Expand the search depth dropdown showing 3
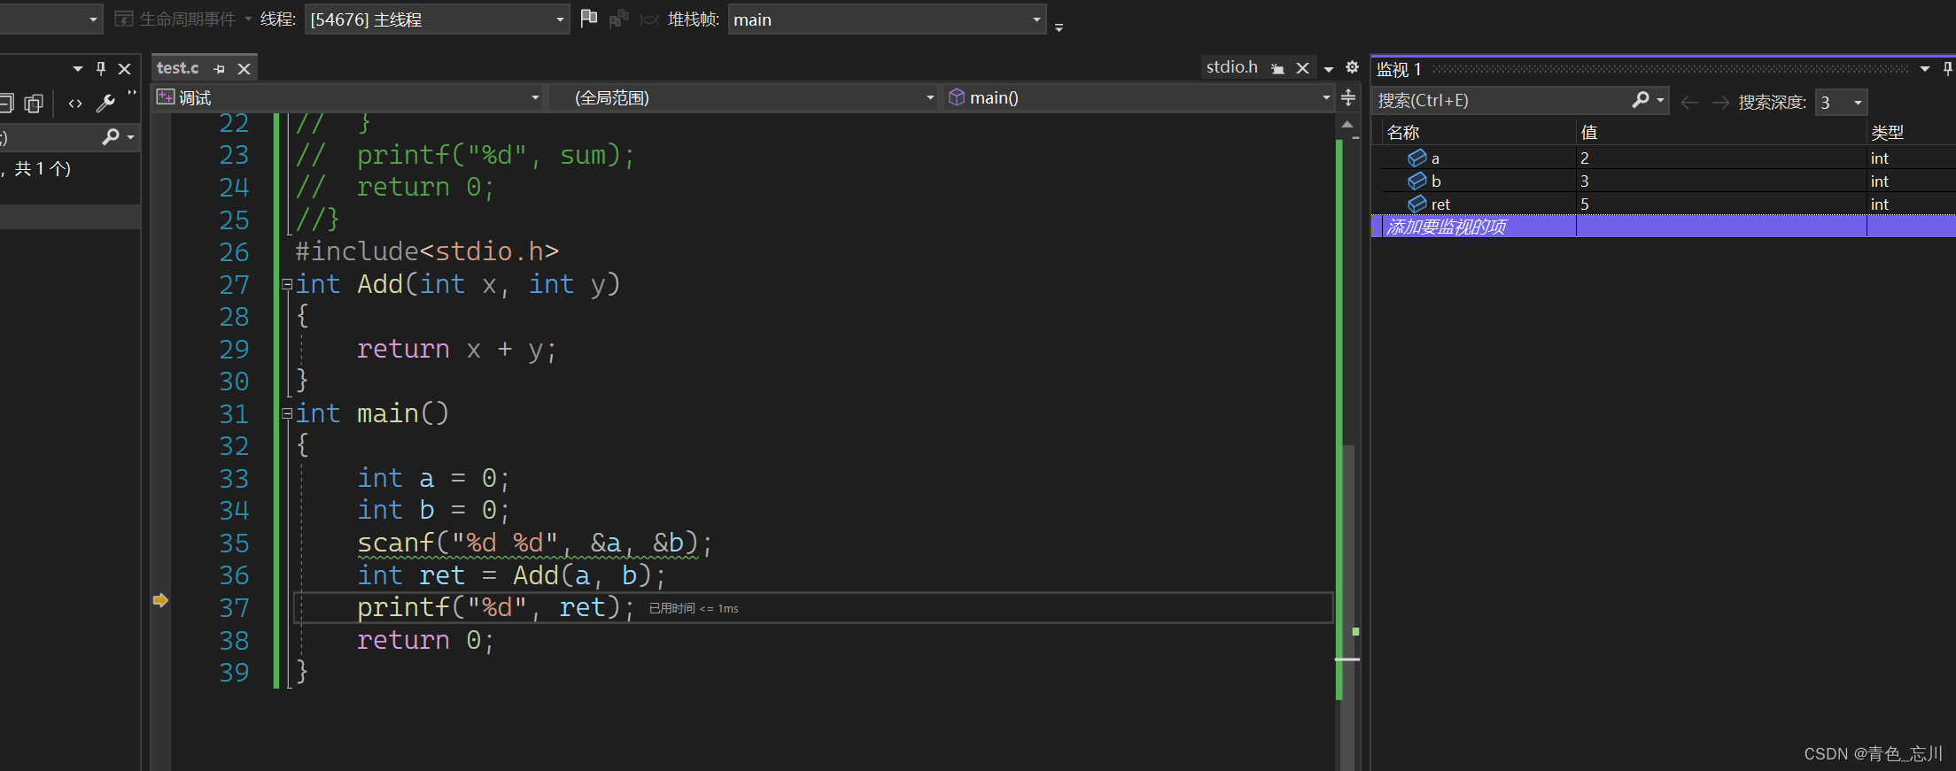Viewport: 1956px width, 771px height. point(1857,103)
